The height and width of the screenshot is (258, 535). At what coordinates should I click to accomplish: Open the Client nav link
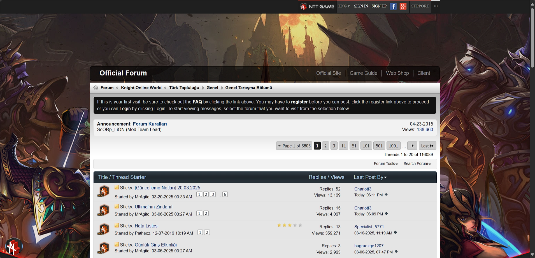point(424,73)
